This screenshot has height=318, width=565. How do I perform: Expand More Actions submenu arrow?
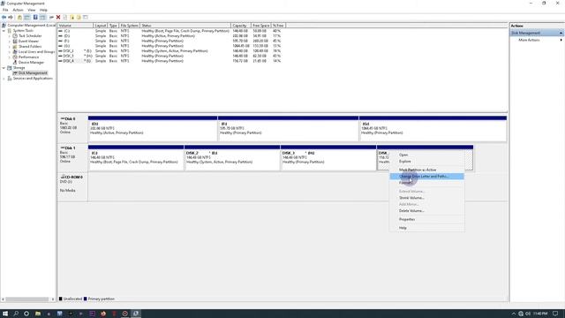click(x=561, y=40)
